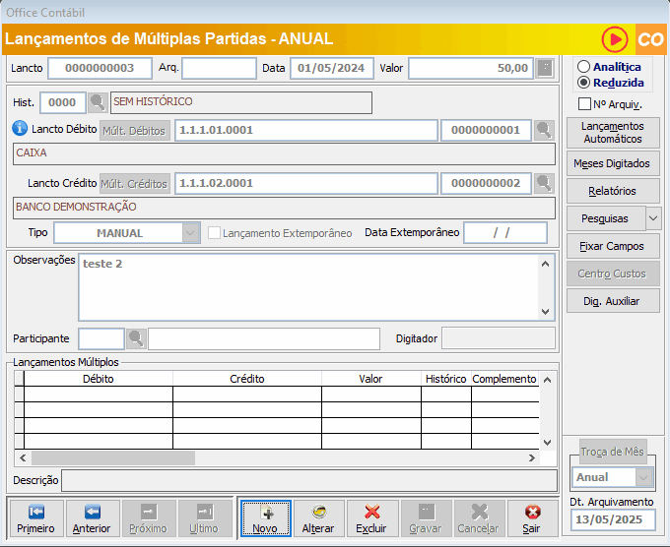The image size is (670, 547).
Task: Open the Tipo MANUAL combo box
Action: pyautogui.click(x=191, y=233)
